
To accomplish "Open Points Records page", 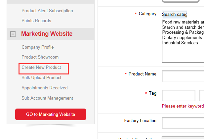I will 36,21.
